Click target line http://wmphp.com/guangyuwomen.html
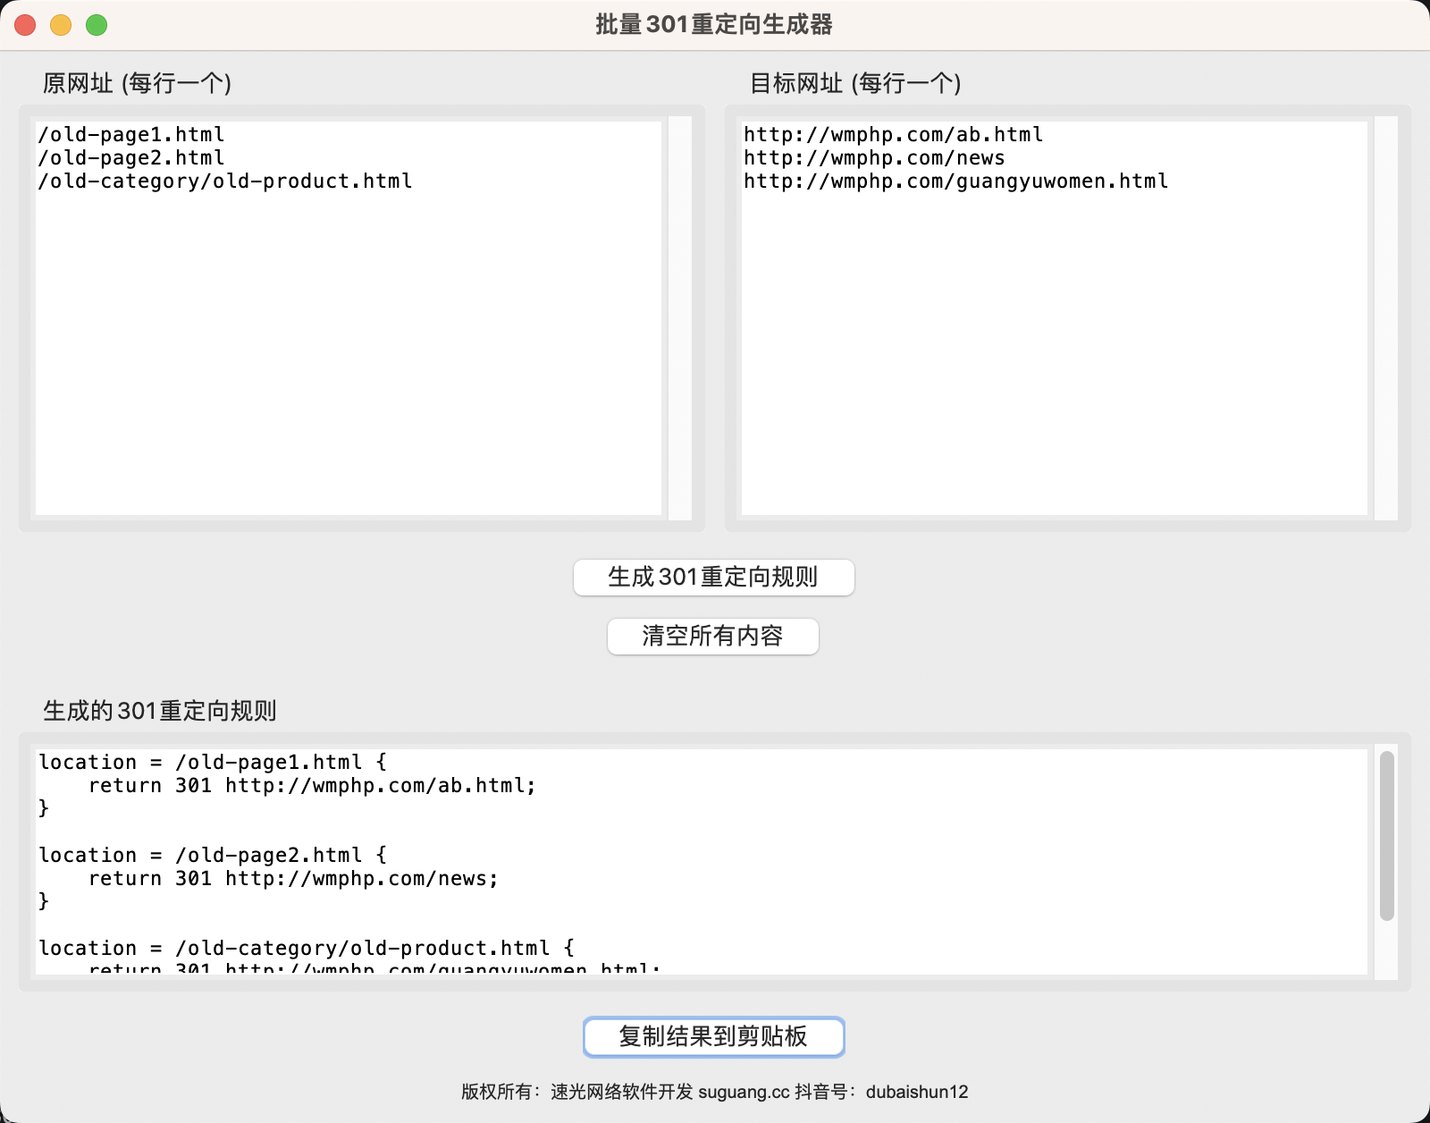The height and width of the screenshot is (1123, 1430). pos(956,181)
